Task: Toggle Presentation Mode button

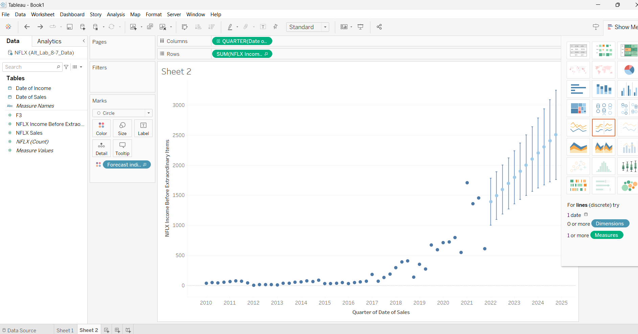Action: pos(361,27)
